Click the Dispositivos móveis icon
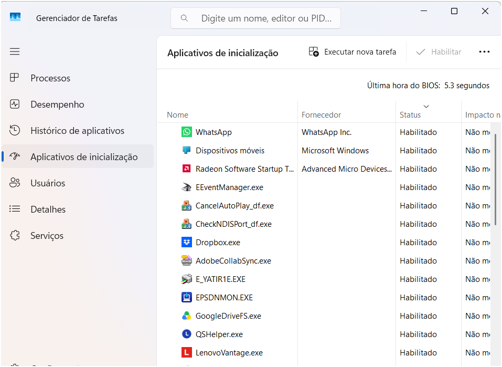The height and width of the screenshot is (367, 502). tap(187, 150)
